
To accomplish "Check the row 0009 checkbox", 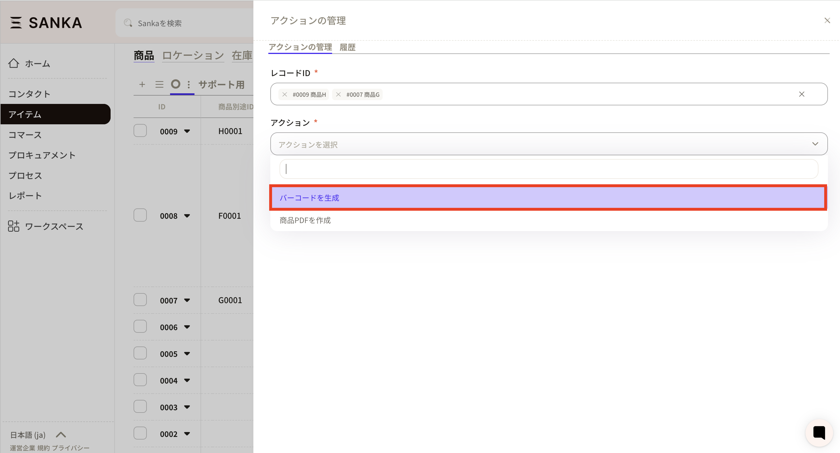I will 140,131.
